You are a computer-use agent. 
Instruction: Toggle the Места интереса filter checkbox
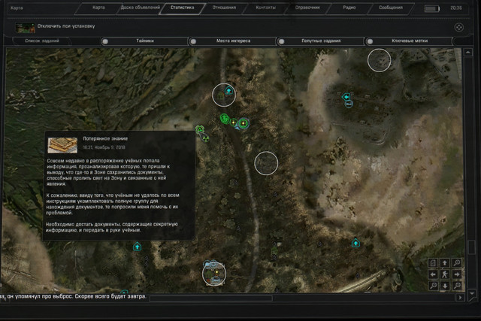click(x=193, y=41)
